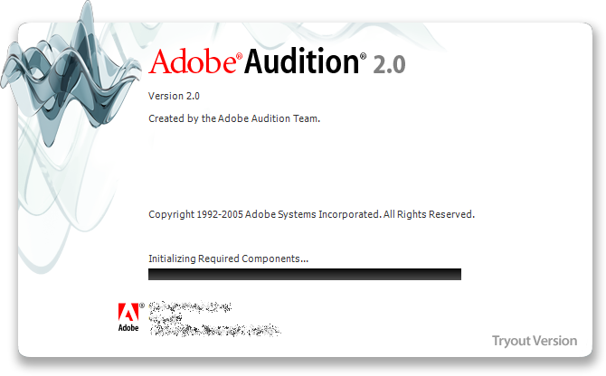The height and width of the screenshot is (376, 606).
Task: Click the first blurred registration line
Action: point(190,307)
